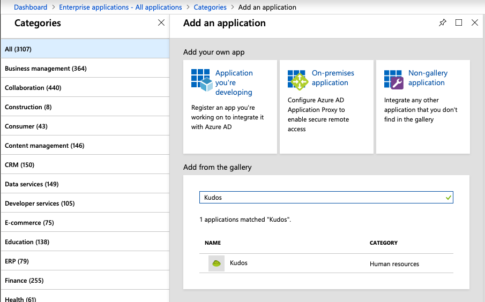Click the Add an application breadcrumb text
The width and height of the screenshot is (485, 302).
point(267,7)
